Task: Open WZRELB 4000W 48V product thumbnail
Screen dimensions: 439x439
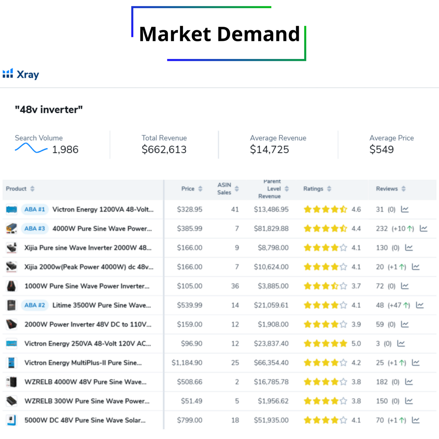Action: 12,382
